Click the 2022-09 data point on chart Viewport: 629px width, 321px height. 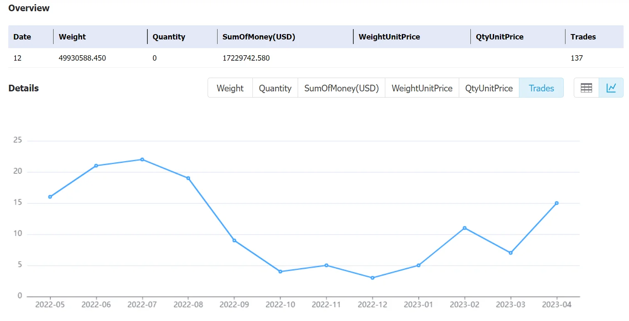pos(234,240)
